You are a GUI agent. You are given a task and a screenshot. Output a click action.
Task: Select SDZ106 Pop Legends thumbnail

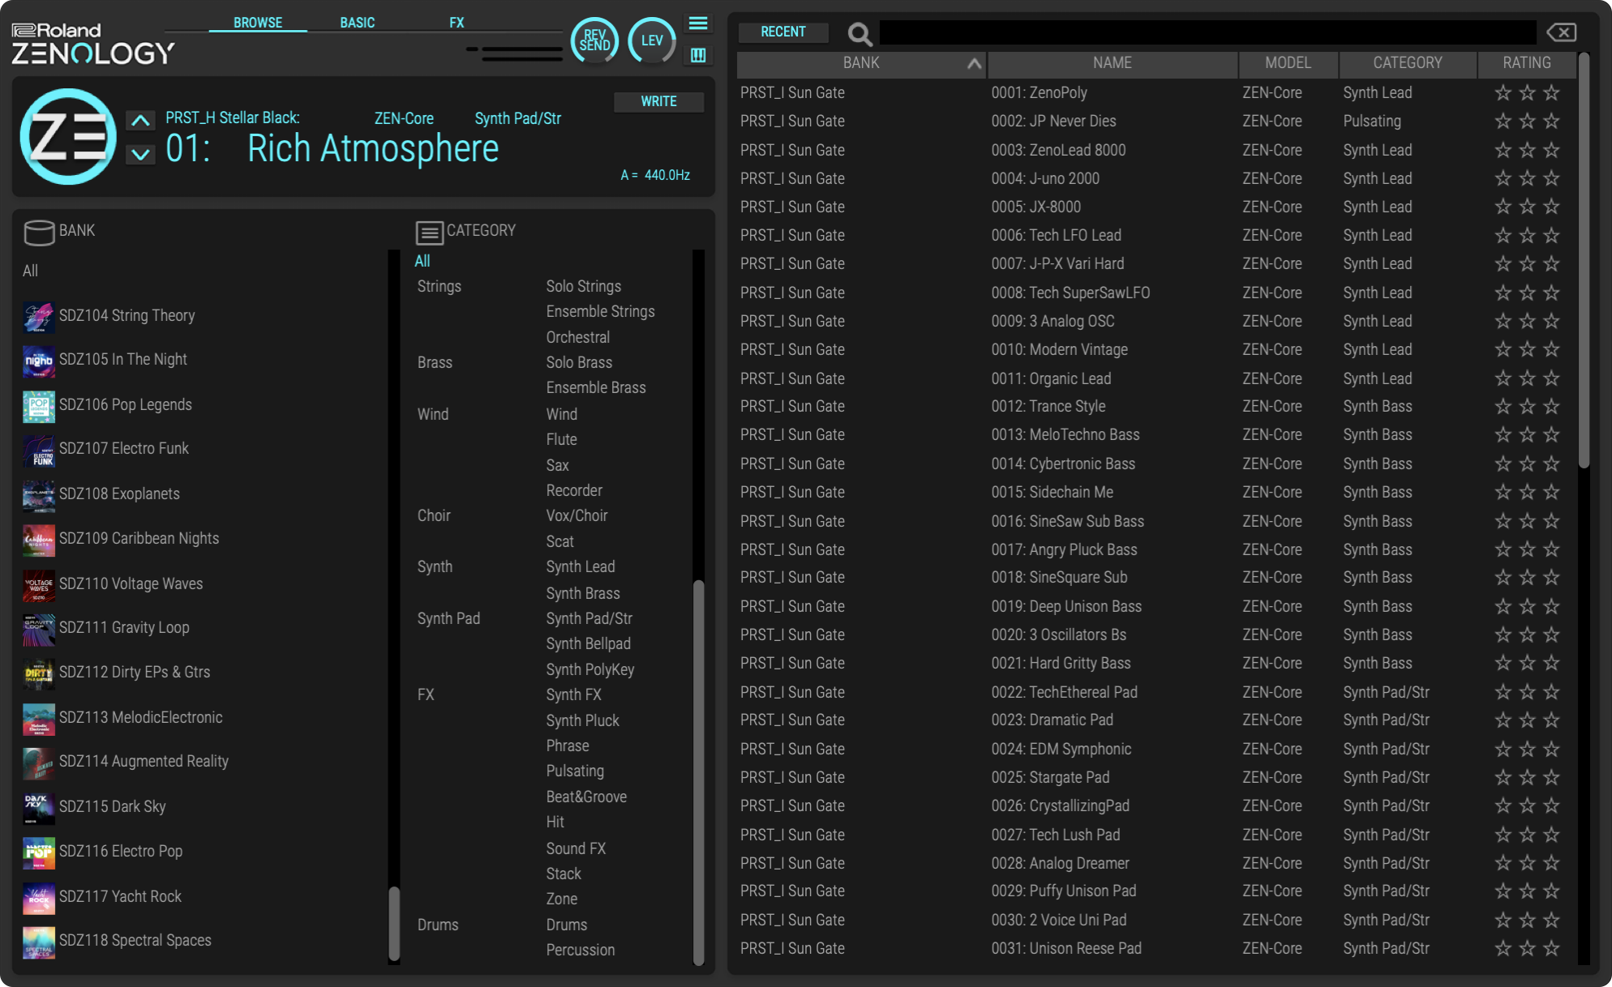(39, 406)
